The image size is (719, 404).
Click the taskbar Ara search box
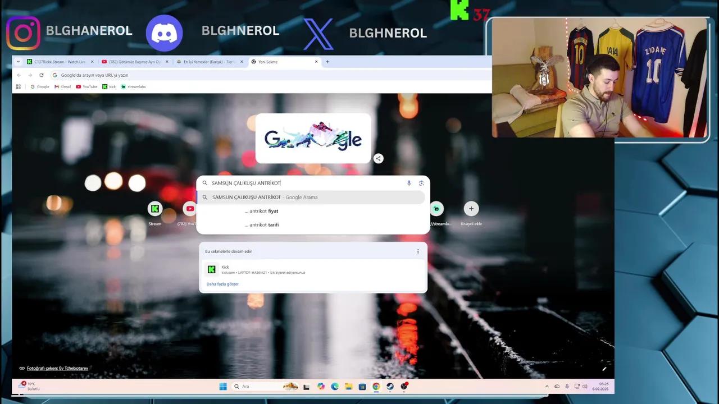(x=265, y=387)
